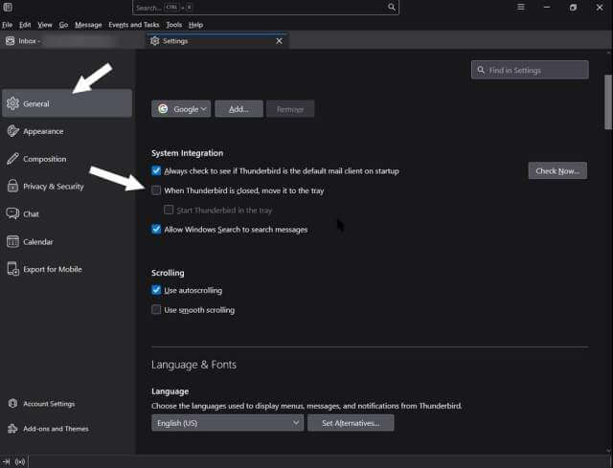Toggle Always check default mail client checkbox
This screenshot has height=468, width=613.
coord(156,170)
